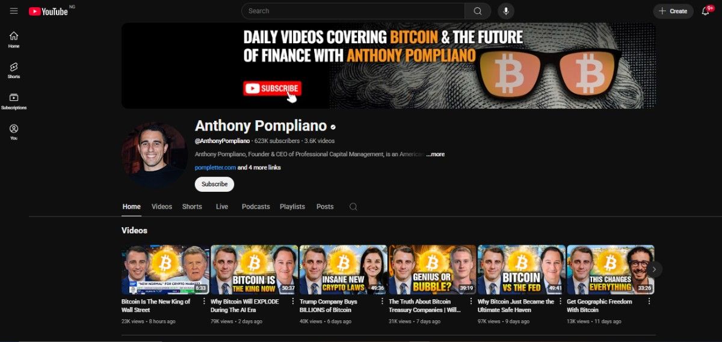Open Subscriptions in sidebar
722x342 pixels.
[14, 101]
